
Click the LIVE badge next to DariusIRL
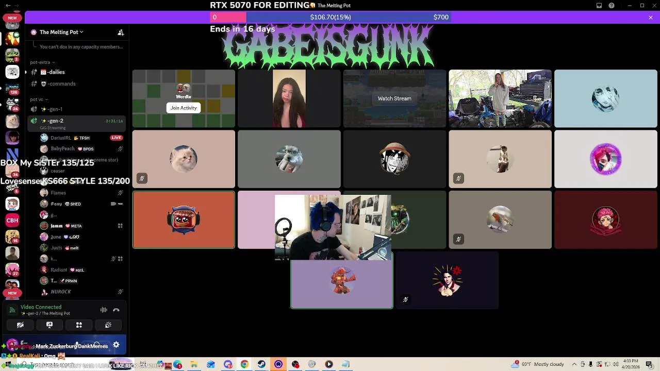116,138
